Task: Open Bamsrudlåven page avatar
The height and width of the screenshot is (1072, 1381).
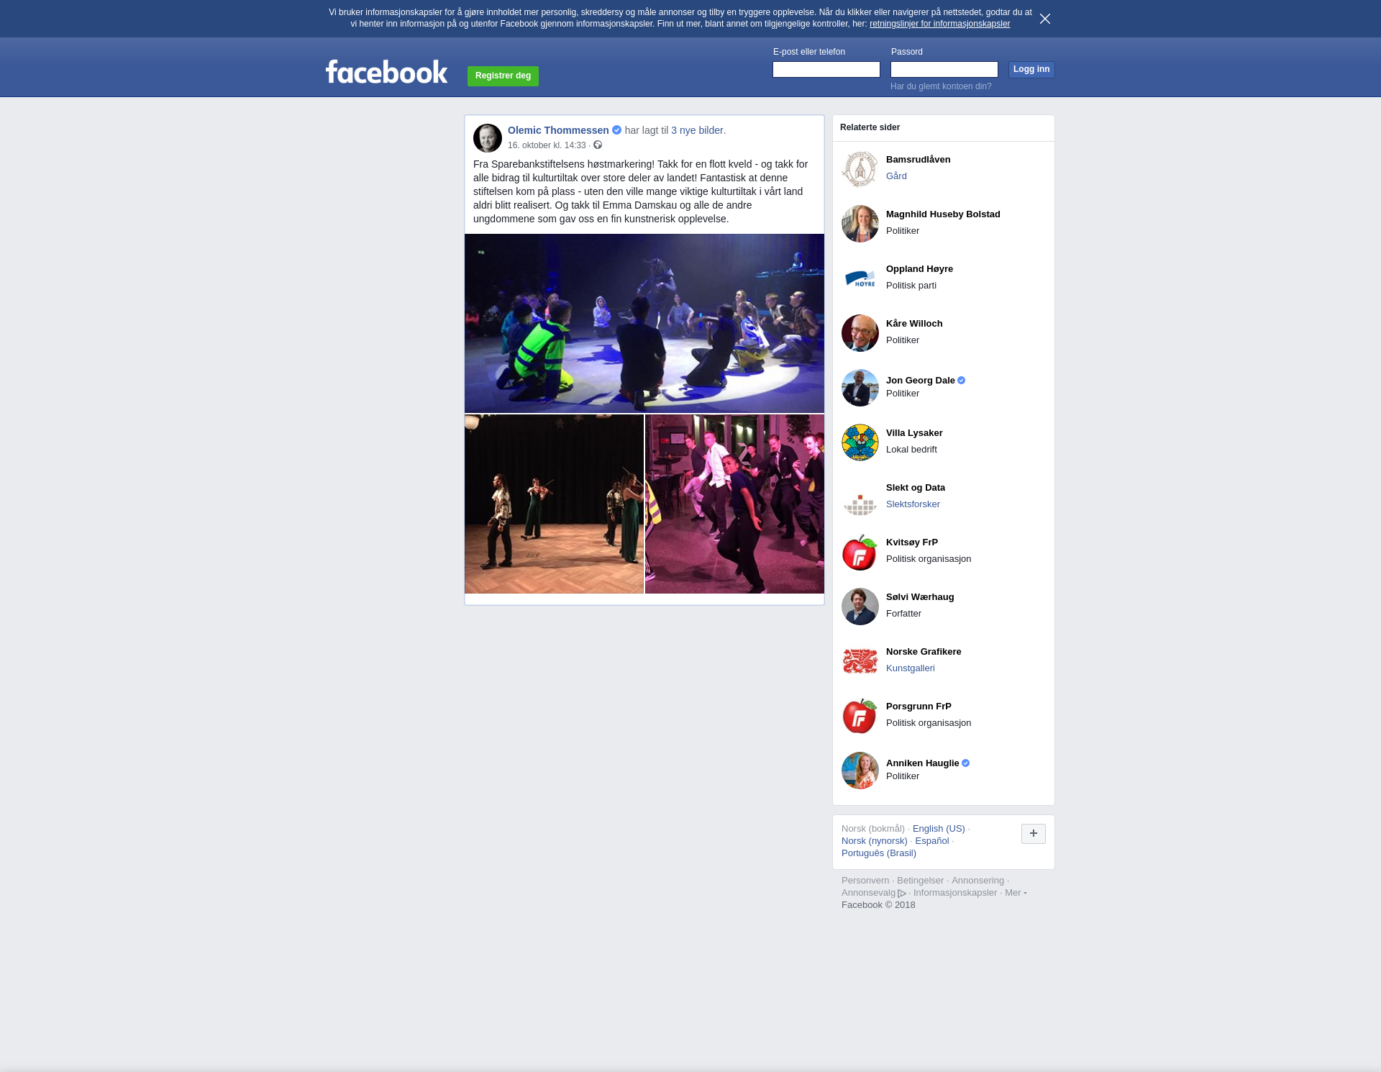Action: click(x=860, y=169)
